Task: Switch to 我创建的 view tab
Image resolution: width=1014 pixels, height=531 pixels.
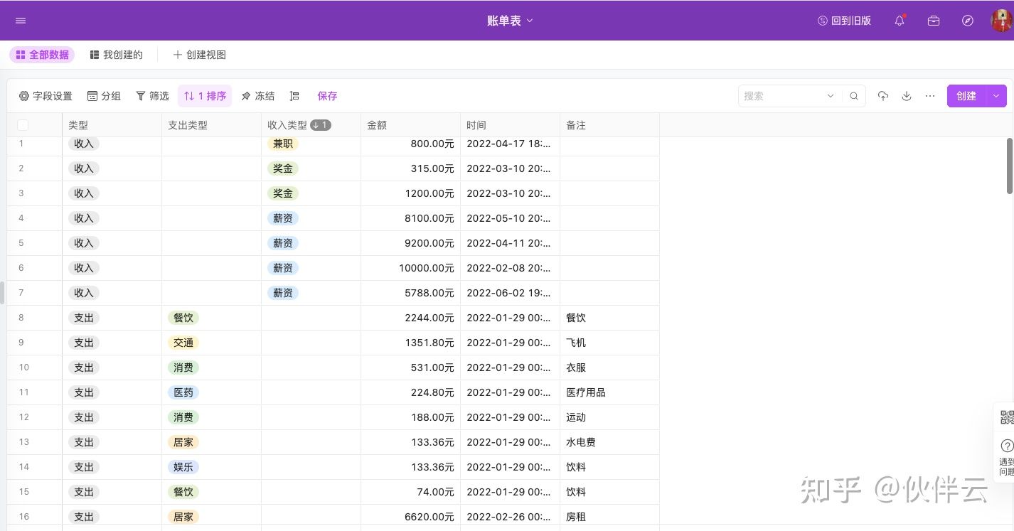Action: pyautogui.click(x=117, y=55)
